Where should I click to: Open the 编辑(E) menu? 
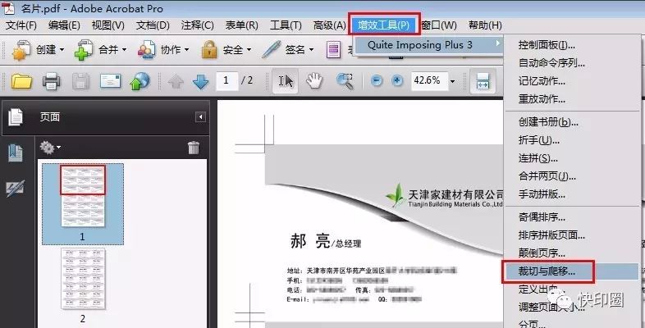[64, 25]
